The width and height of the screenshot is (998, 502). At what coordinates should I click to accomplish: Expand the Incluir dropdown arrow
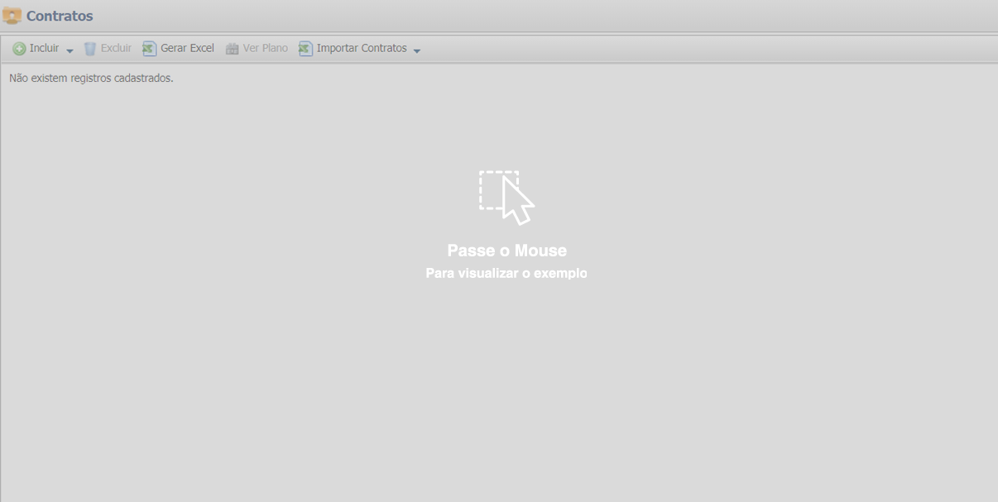[x=70, y=51]
